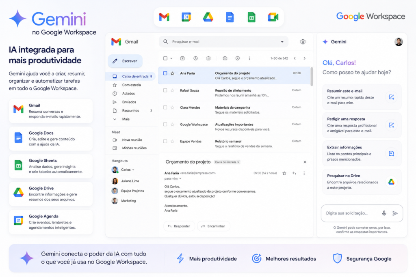Click the email list vertical scrollbar

point(312,77)
